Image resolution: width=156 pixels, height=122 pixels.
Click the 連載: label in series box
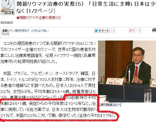click(x=6, y=31)
